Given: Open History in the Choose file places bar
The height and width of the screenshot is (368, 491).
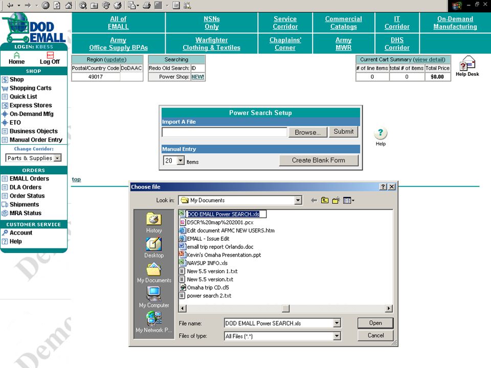Looking at the screenshot, I should pyautogui.click(x=154, y=223).
